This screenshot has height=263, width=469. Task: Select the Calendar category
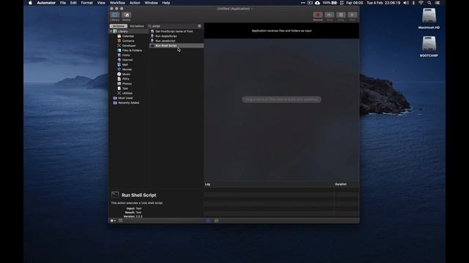pyautogui.click(x=128, y=36)
